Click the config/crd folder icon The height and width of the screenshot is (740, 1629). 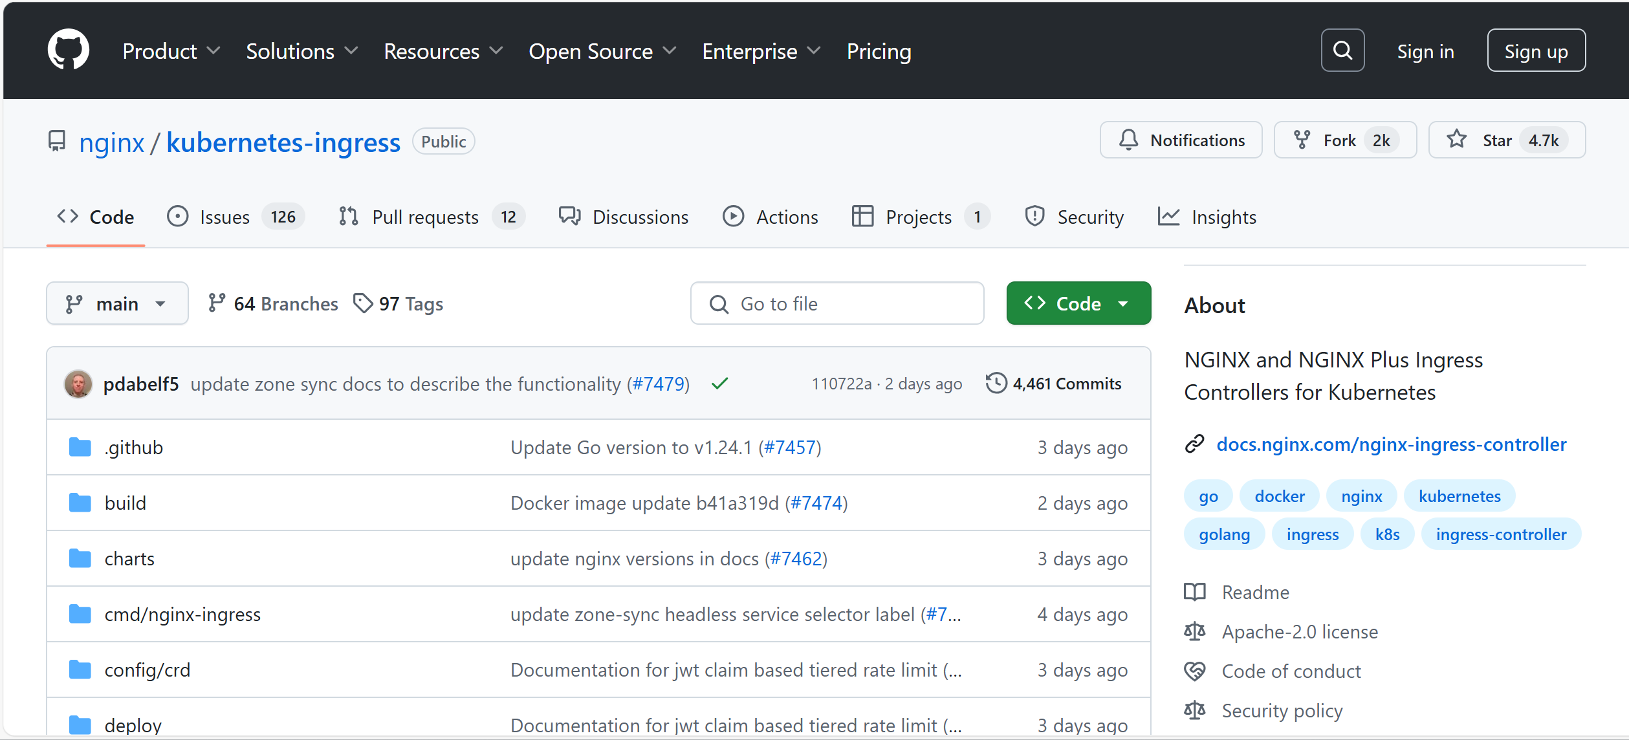tap(80, 669)
